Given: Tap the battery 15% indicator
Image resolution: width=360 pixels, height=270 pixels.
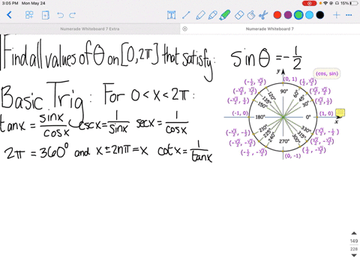Looking at the screenshot, I should coord(349,3).
